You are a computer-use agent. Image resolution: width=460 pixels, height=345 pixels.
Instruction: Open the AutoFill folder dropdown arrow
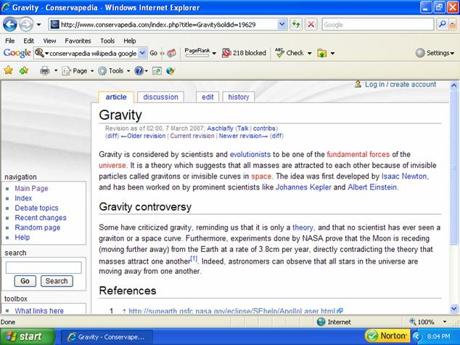[333, 54]
